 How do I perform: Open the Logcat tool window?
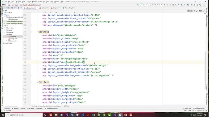[x=31, y=109]
